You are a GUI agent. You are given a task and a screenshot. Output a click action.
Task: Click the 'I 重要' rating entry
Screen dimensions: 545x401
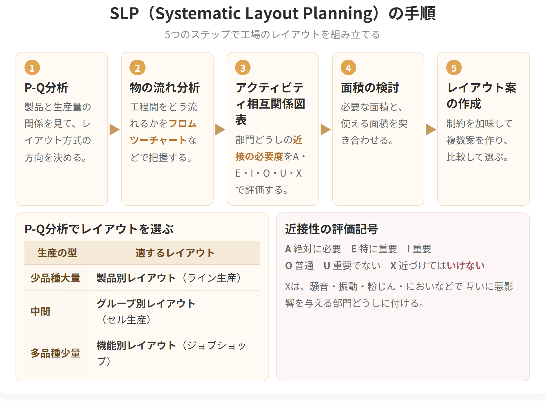coord(419,249)
